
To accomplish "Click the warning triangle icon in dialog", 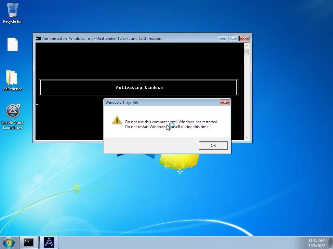I will coord(117,120).
